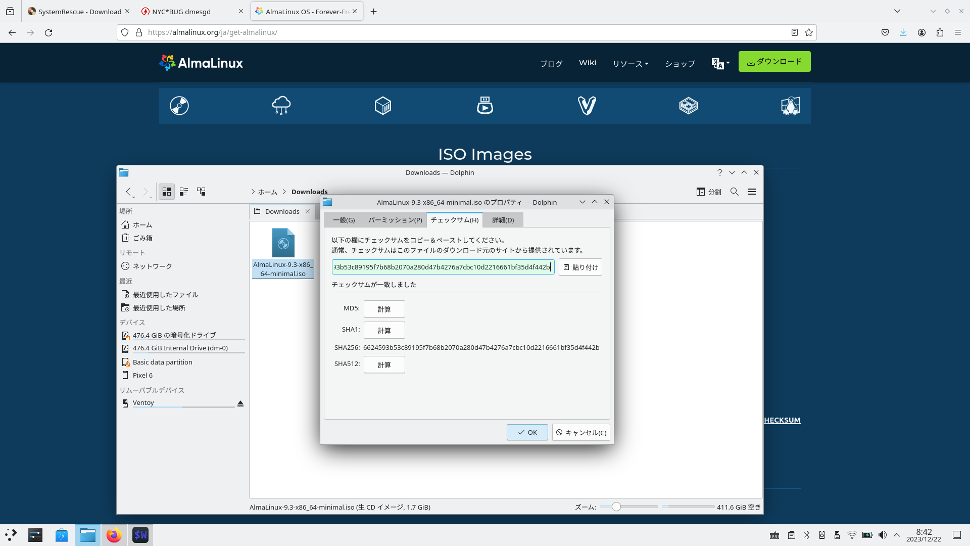This screenshot has height=546, width=970.
Task: Click the checksum input field
Action: click(443, 267)
